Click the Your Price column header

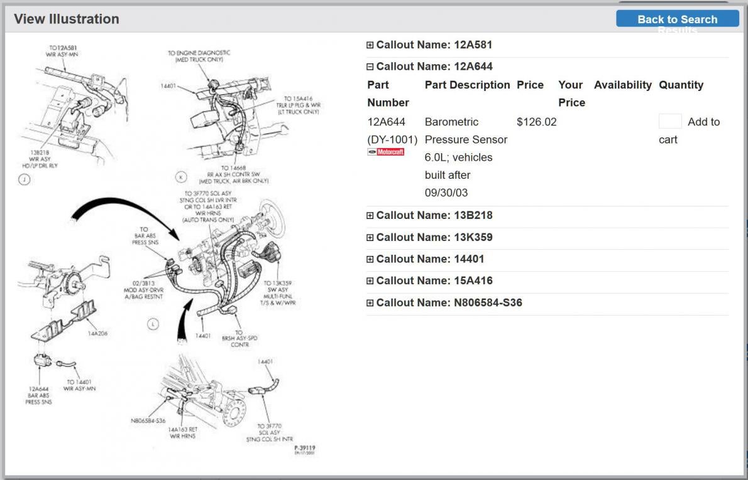tap(571, 94)
